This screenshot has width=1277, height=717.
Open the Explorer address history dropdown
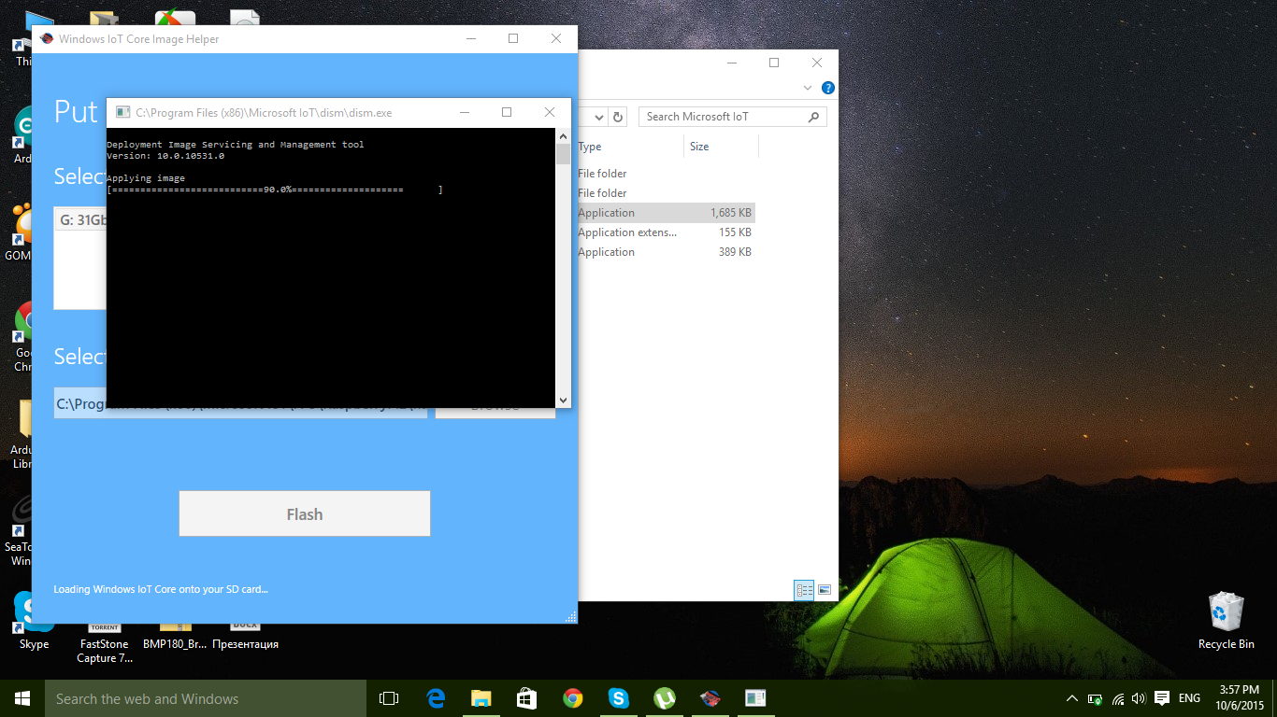coord(599,117)
